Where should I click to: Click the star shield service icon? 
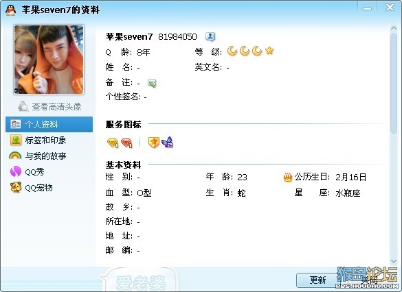(154, 143)
